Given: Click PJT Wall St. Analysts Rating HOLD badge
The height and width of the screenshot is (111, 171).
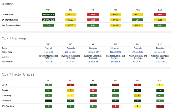Looking at the screenshot, I should click(x=115, y=25).
